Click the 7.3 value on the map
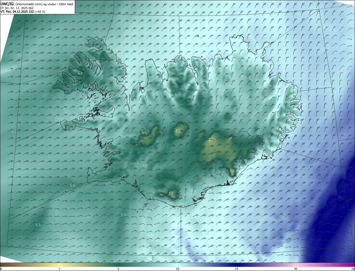This screenshot has width=355, height=271. (x=144, y=166)
